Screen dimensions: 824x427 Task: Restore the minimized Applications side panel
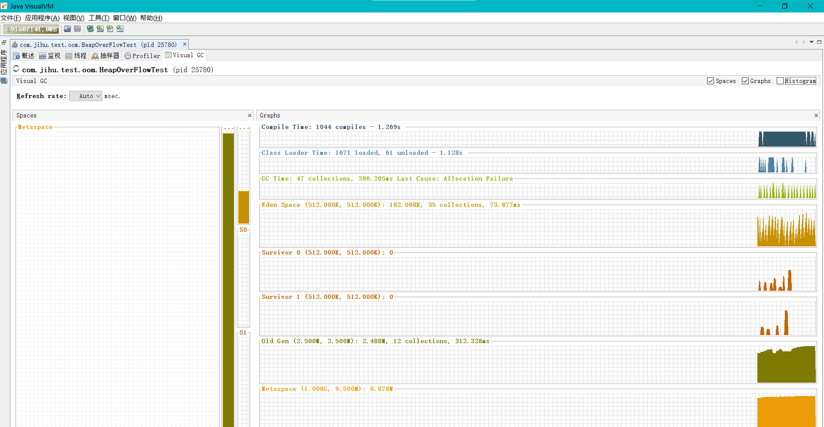tap(4, 43)
